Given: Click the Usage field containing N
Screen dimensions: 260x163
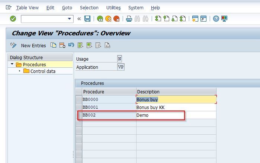Looking at the screenshot, I should (x=119, y=59).
